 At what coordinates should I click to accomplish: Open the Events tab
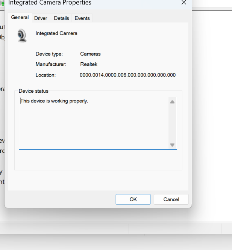point(82,18)
